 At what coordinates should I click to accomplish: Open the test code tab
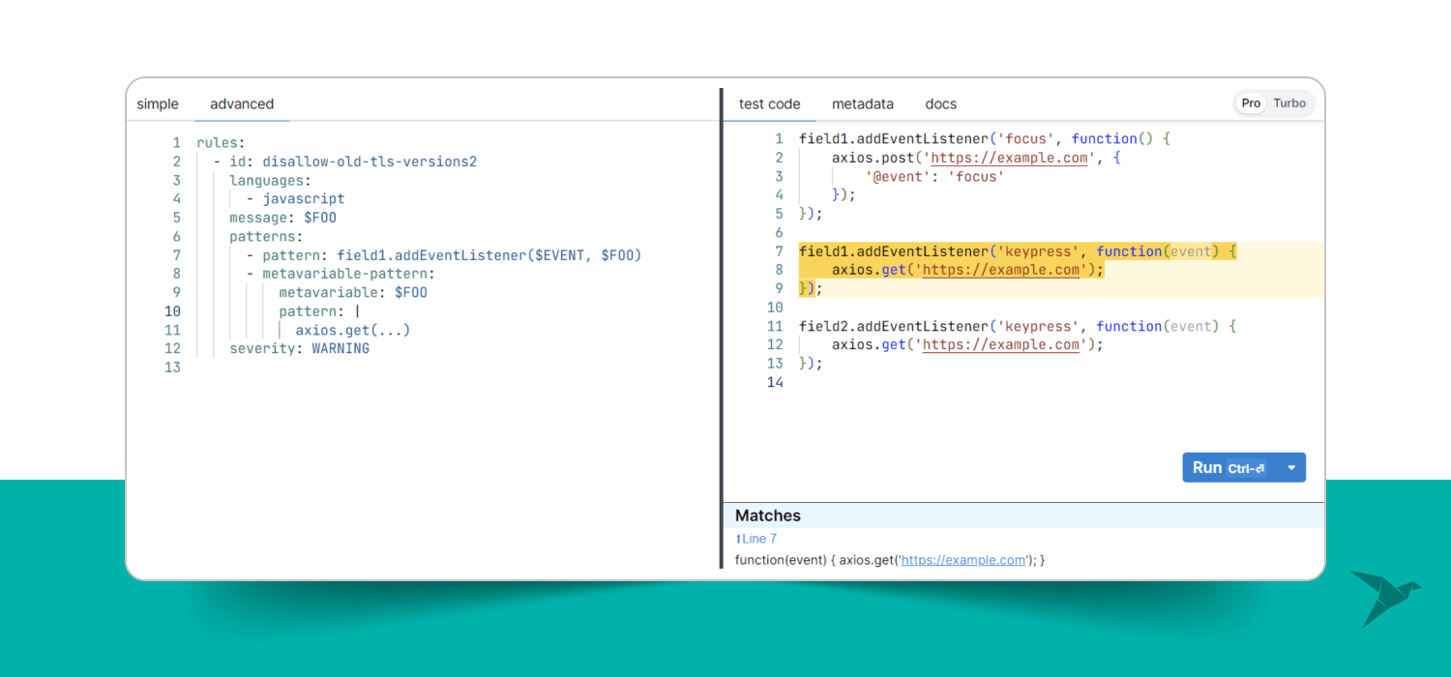pos(769,104)
